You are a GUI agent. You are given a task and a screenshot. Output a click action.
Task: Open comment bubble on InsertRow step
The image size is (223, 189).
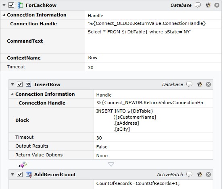189,84
